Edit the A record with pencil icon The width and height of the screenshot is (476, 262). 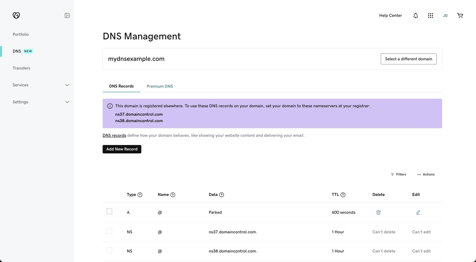[418, 212]
